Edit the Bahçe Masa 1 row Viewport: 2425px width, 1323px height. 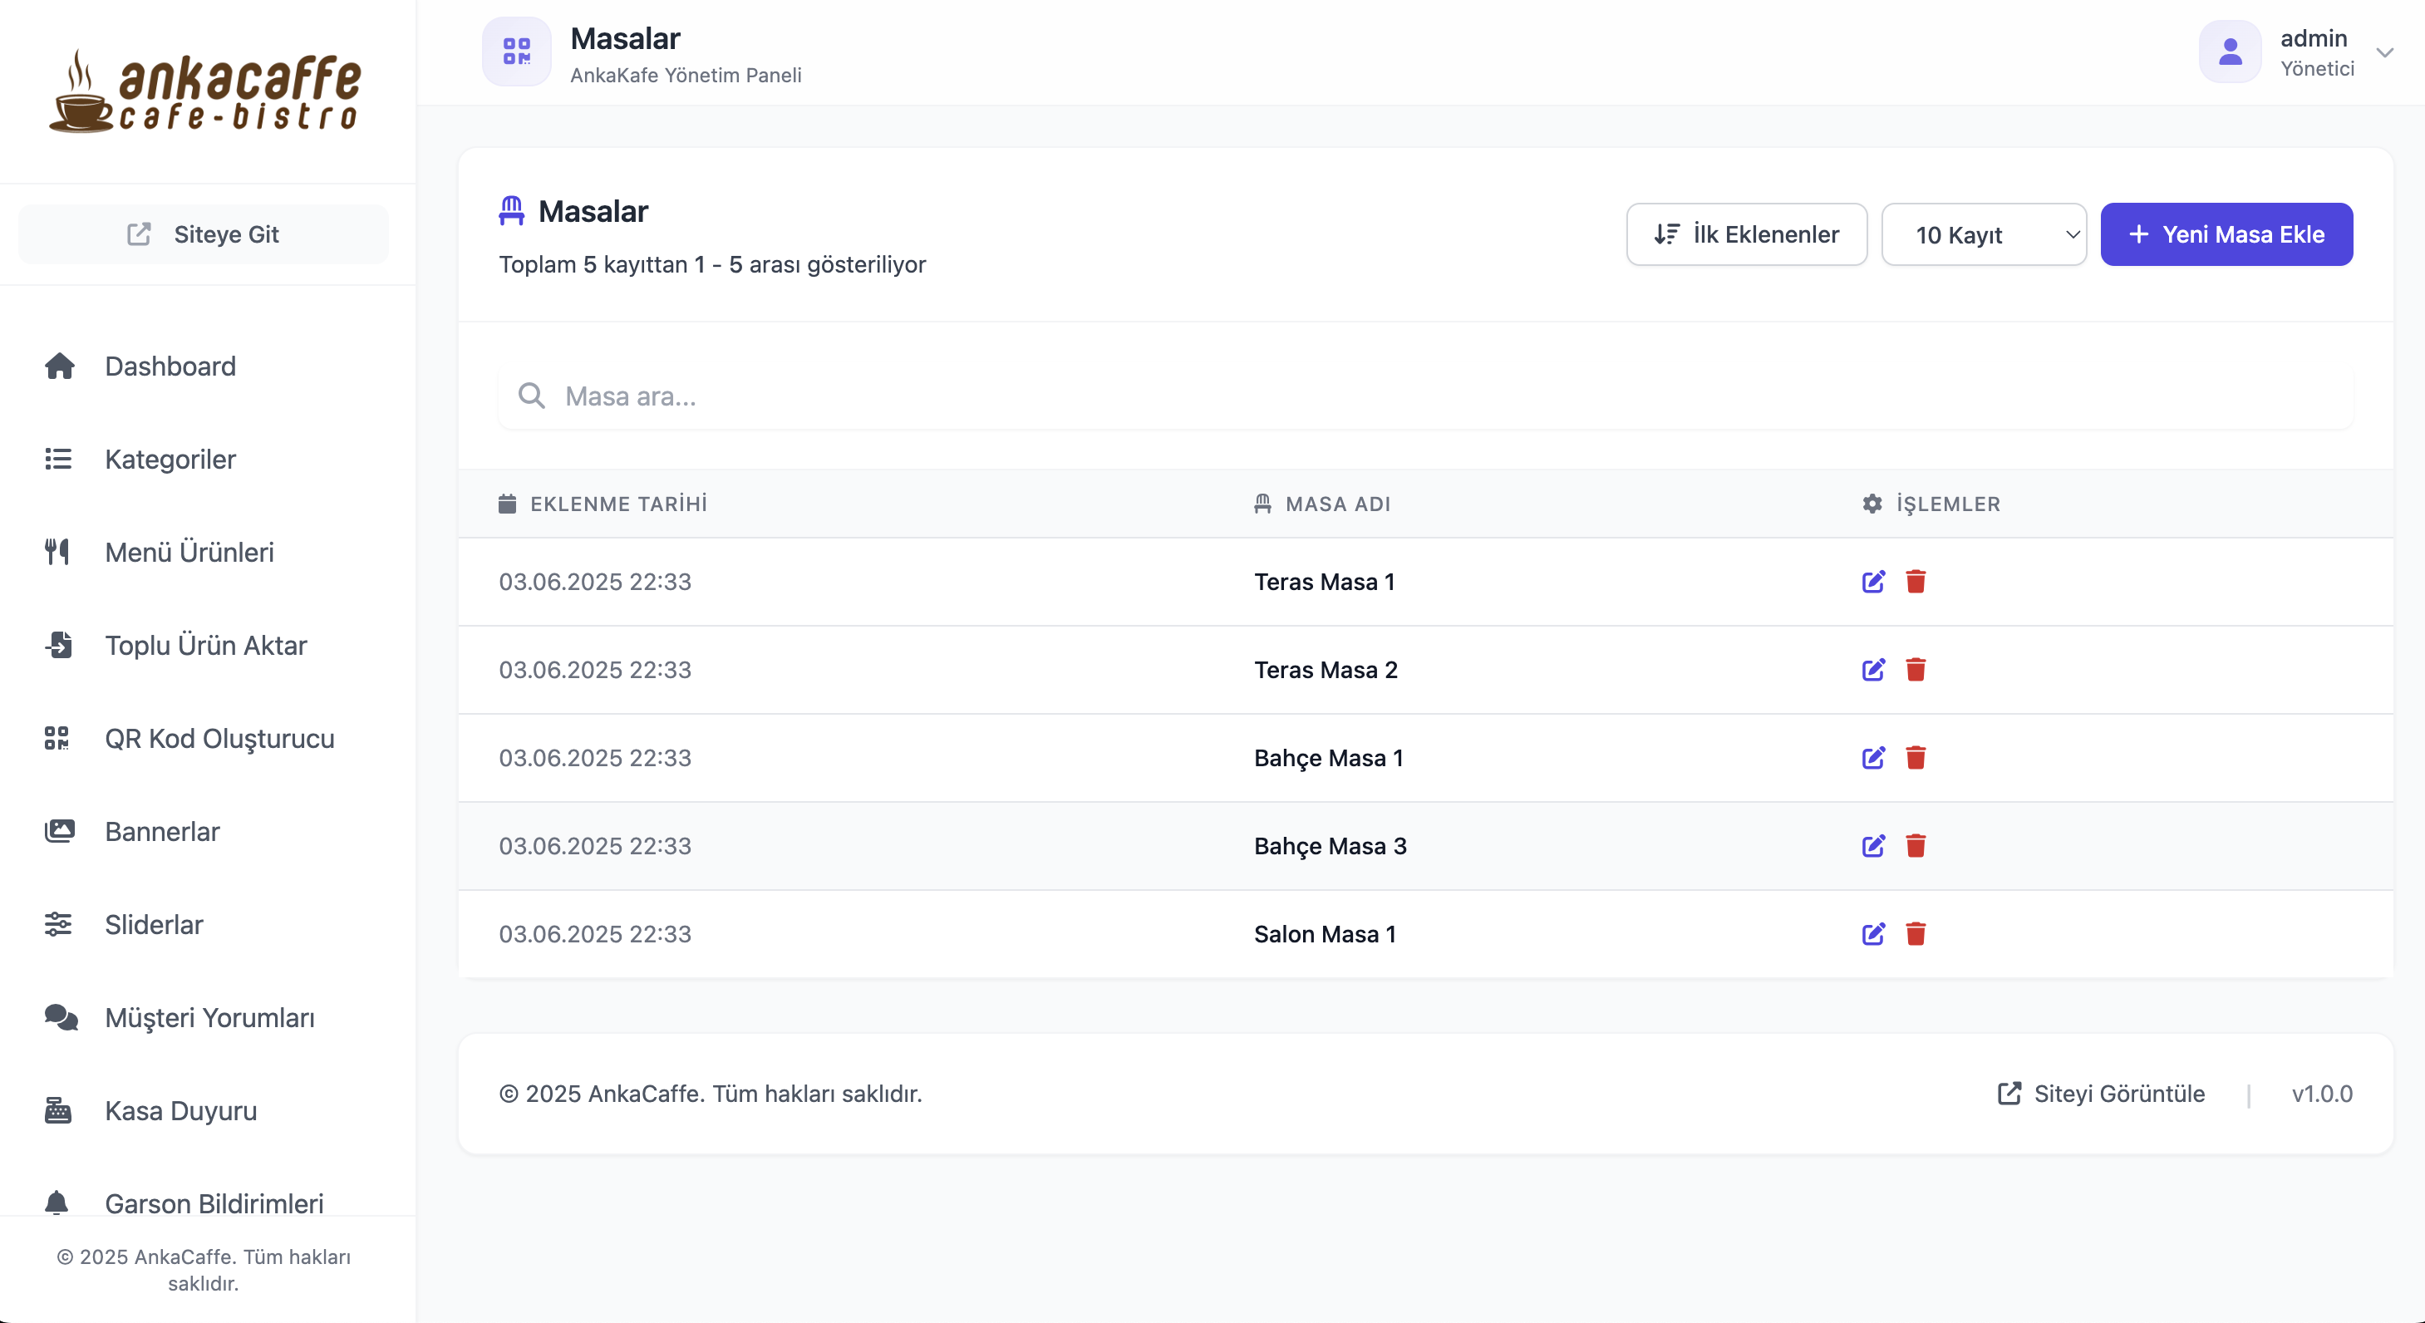pyautogui.click(x=1873, y=758)
